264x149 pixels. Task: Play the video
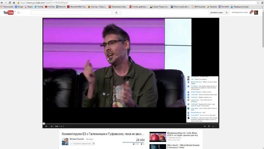click(x=46, y=126)
